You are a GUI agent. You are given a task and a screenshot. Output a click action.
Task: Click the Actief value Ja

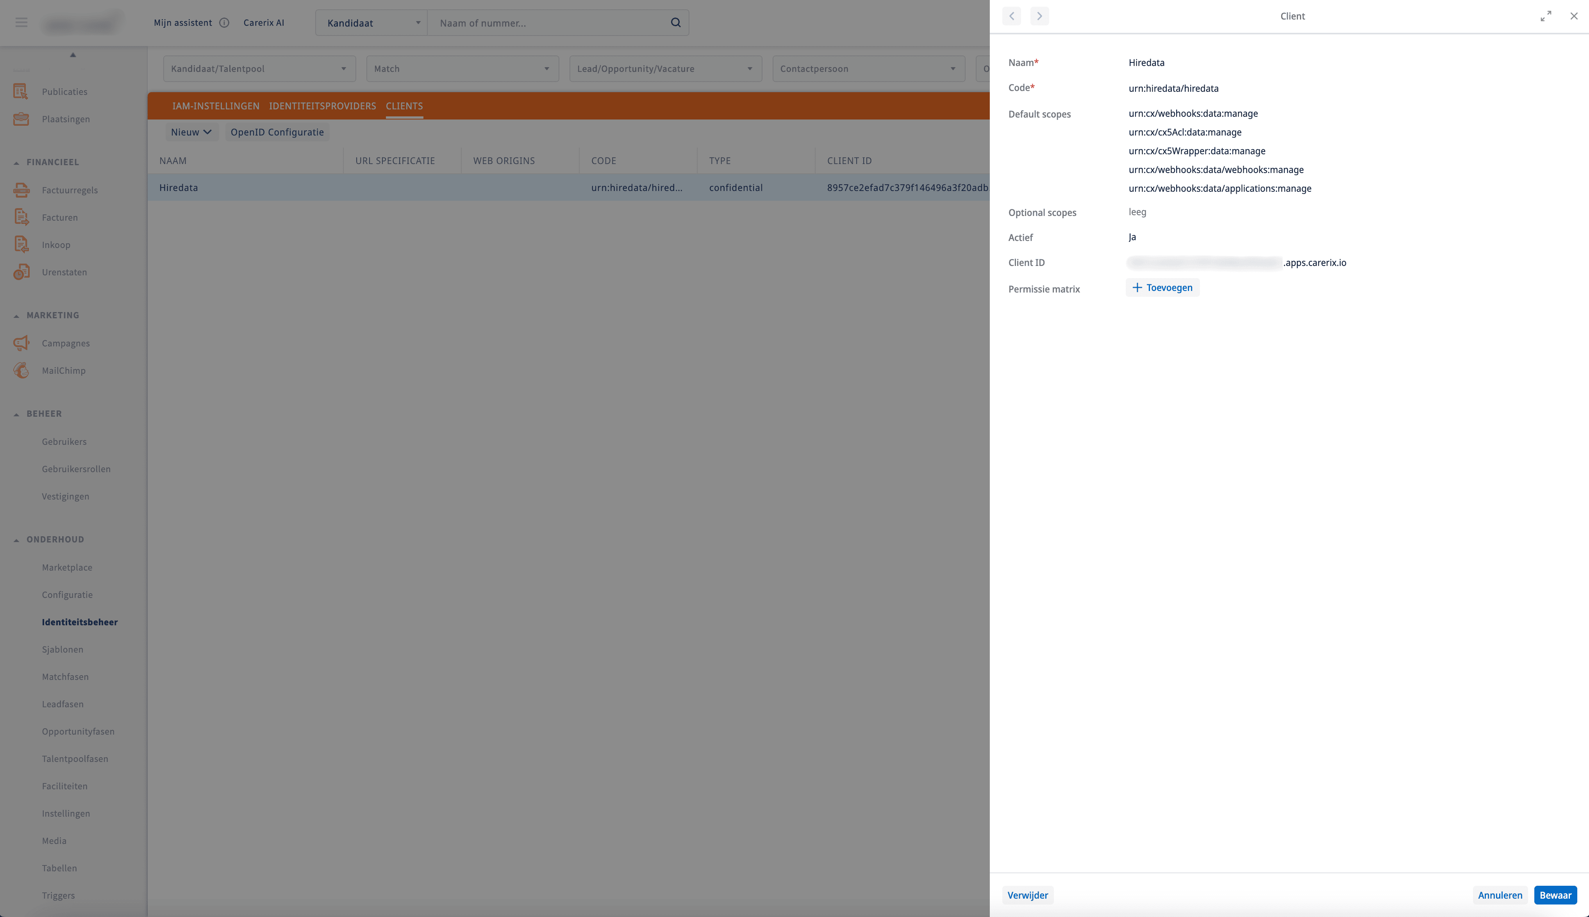coord(1132,237)
